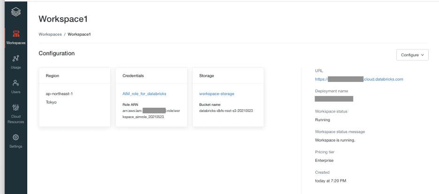
Task: Click the Storage card header
Action: tap(207, 76)
